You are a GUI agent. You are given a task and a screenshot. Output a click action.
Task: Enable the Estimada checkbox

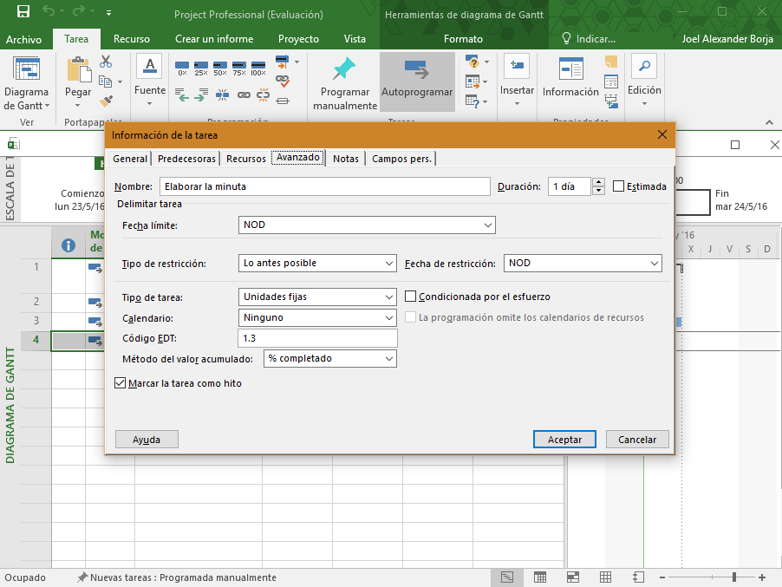[x=618, y=186]
